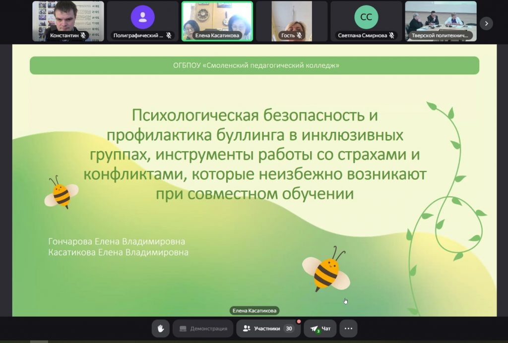Open the Чат panel

320,328
